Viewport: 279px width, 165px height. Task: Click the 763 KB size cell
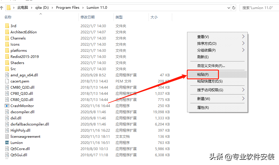point(164,143)
